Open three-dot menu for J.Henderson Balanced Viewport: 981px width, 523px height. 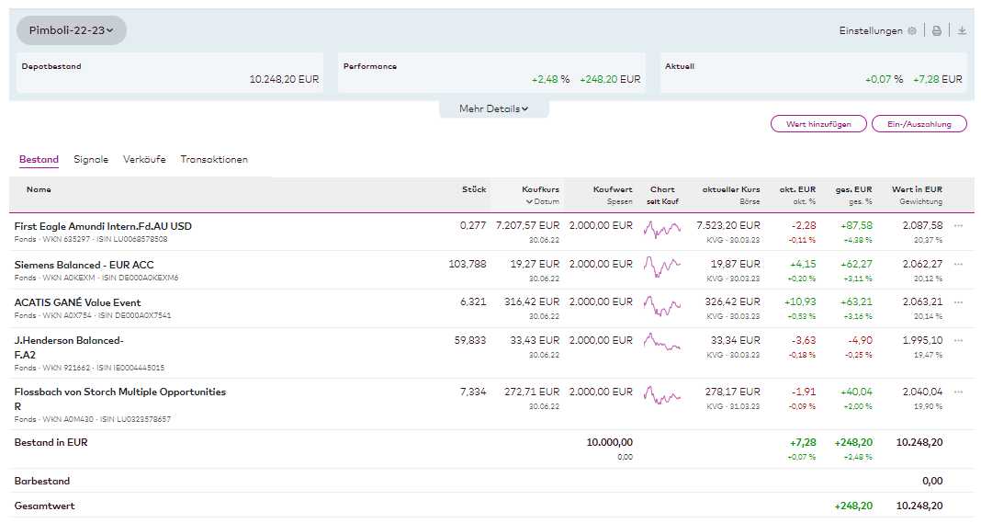coord(958,341)
